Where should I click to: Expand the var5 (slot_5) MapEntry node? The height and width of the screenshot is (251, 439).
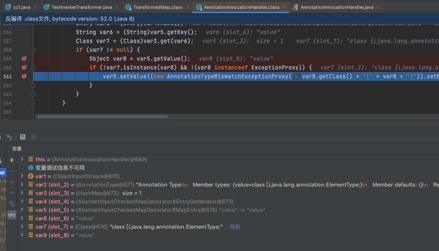click(x=22, y=210)
